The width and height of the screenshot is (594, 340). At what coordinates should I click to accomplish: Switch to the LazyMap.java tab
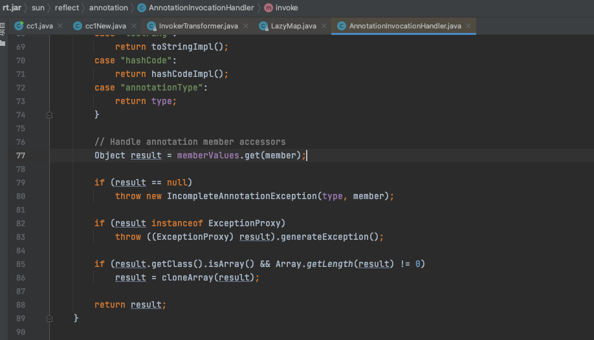pyautogui.click(x=293, y=26)
